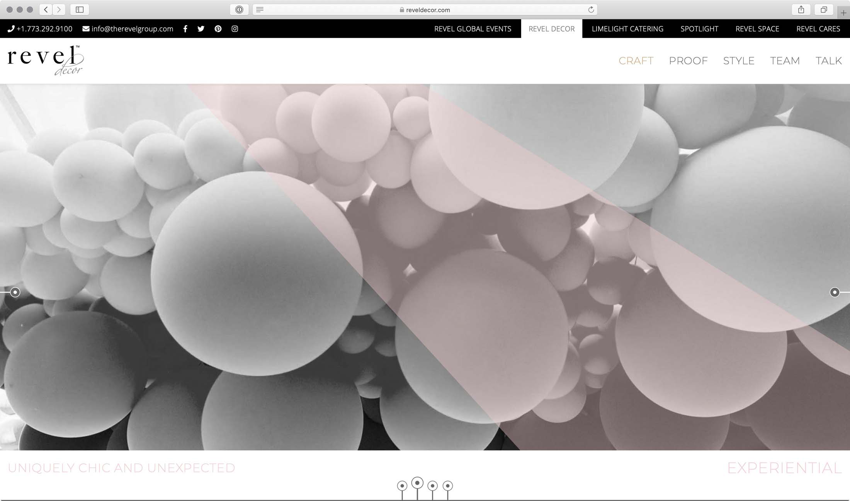Open Limelight Catering tab
850x501 pixels.
click(627, 29)
